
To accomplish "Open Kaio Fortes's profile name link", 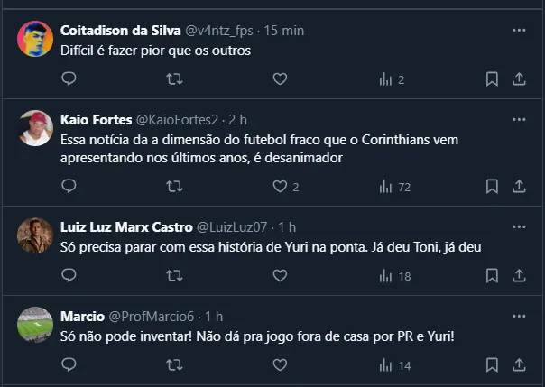I will click(x=96, y=120).
